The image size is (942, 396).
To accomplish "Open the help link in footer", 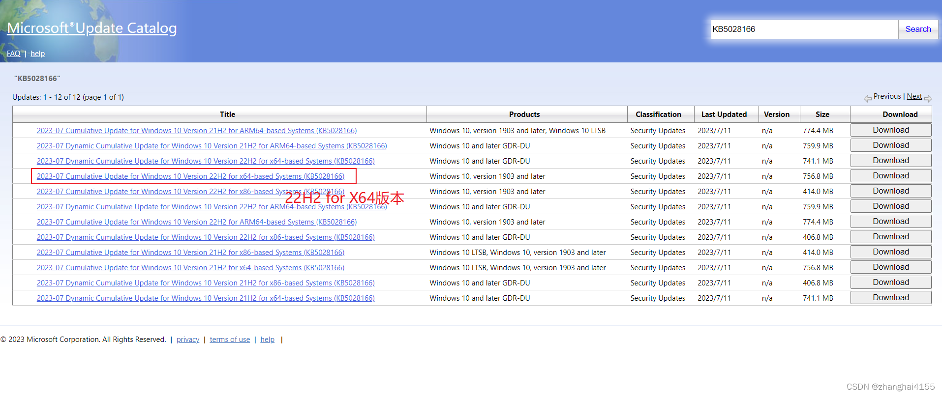I will pyautogui.click(x=268, y=339).
